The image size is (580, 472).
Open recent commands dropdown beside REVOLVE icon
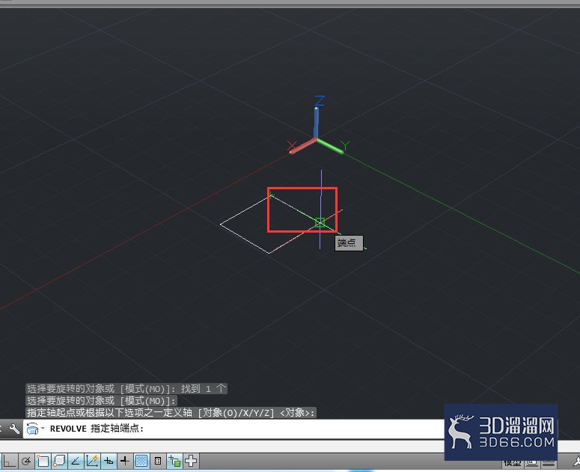click(43, 429)
